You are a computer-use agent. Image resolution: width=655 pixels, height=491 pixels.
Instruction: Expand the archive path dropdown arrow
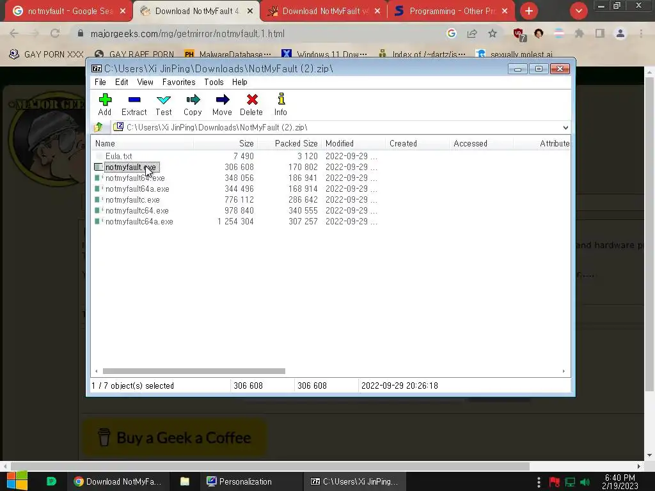click(565, 127)
